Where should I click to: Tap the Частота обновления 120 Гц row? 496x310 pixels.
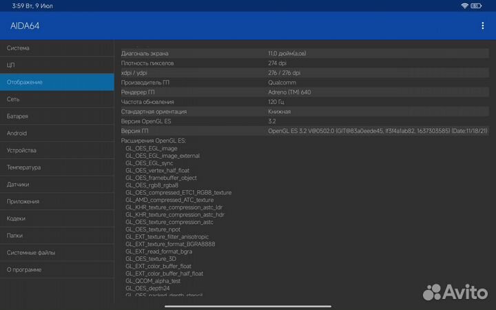click(x=303, y=101)
